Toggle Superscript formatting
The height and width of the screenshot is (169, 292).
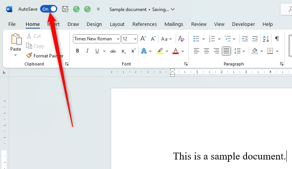pyautogui.click(x=133, y=51)
